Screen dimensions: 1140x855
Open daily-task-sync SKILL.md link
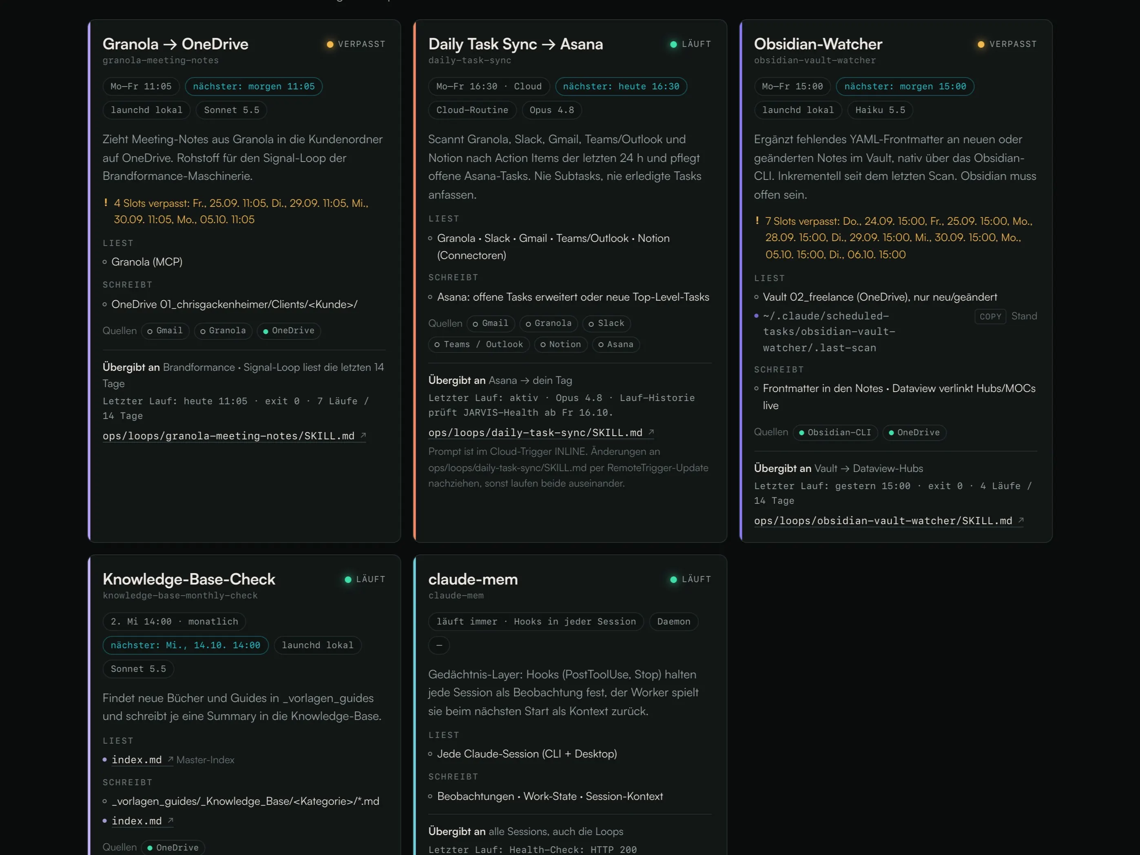coord(540,433)
